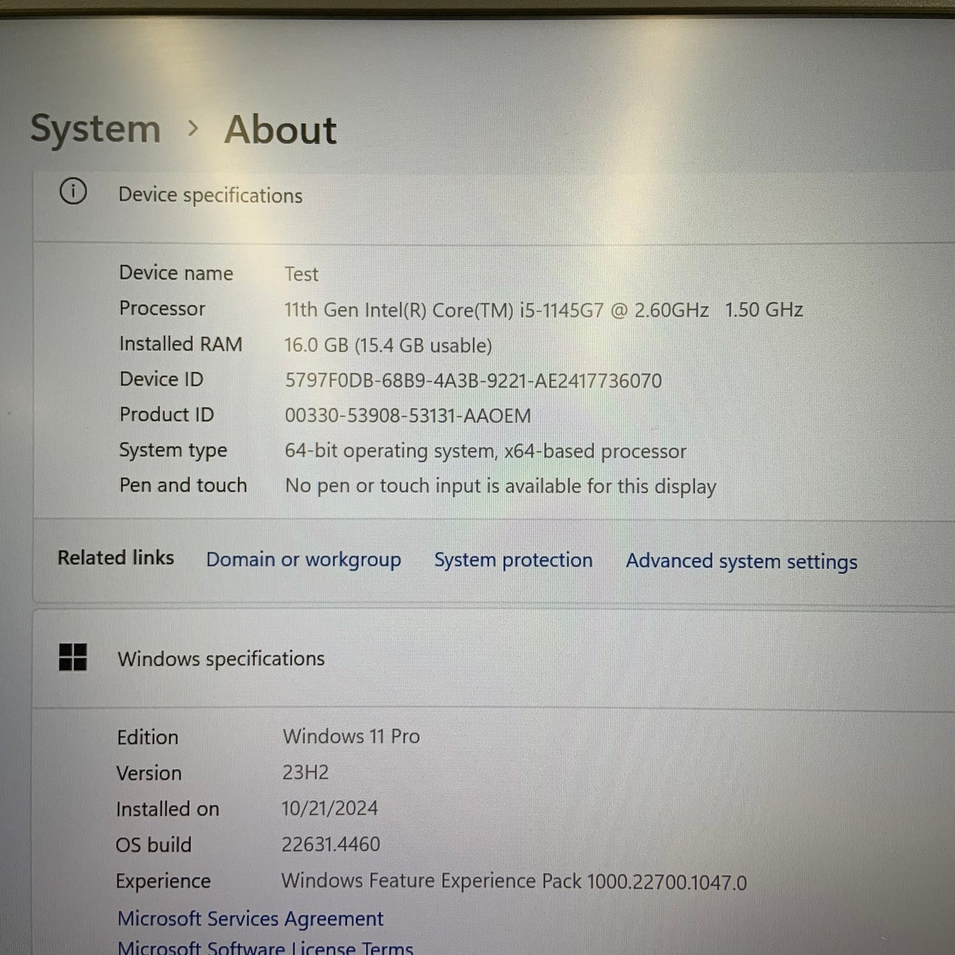
Task: Click the Version label
Action: click(149, 773)
